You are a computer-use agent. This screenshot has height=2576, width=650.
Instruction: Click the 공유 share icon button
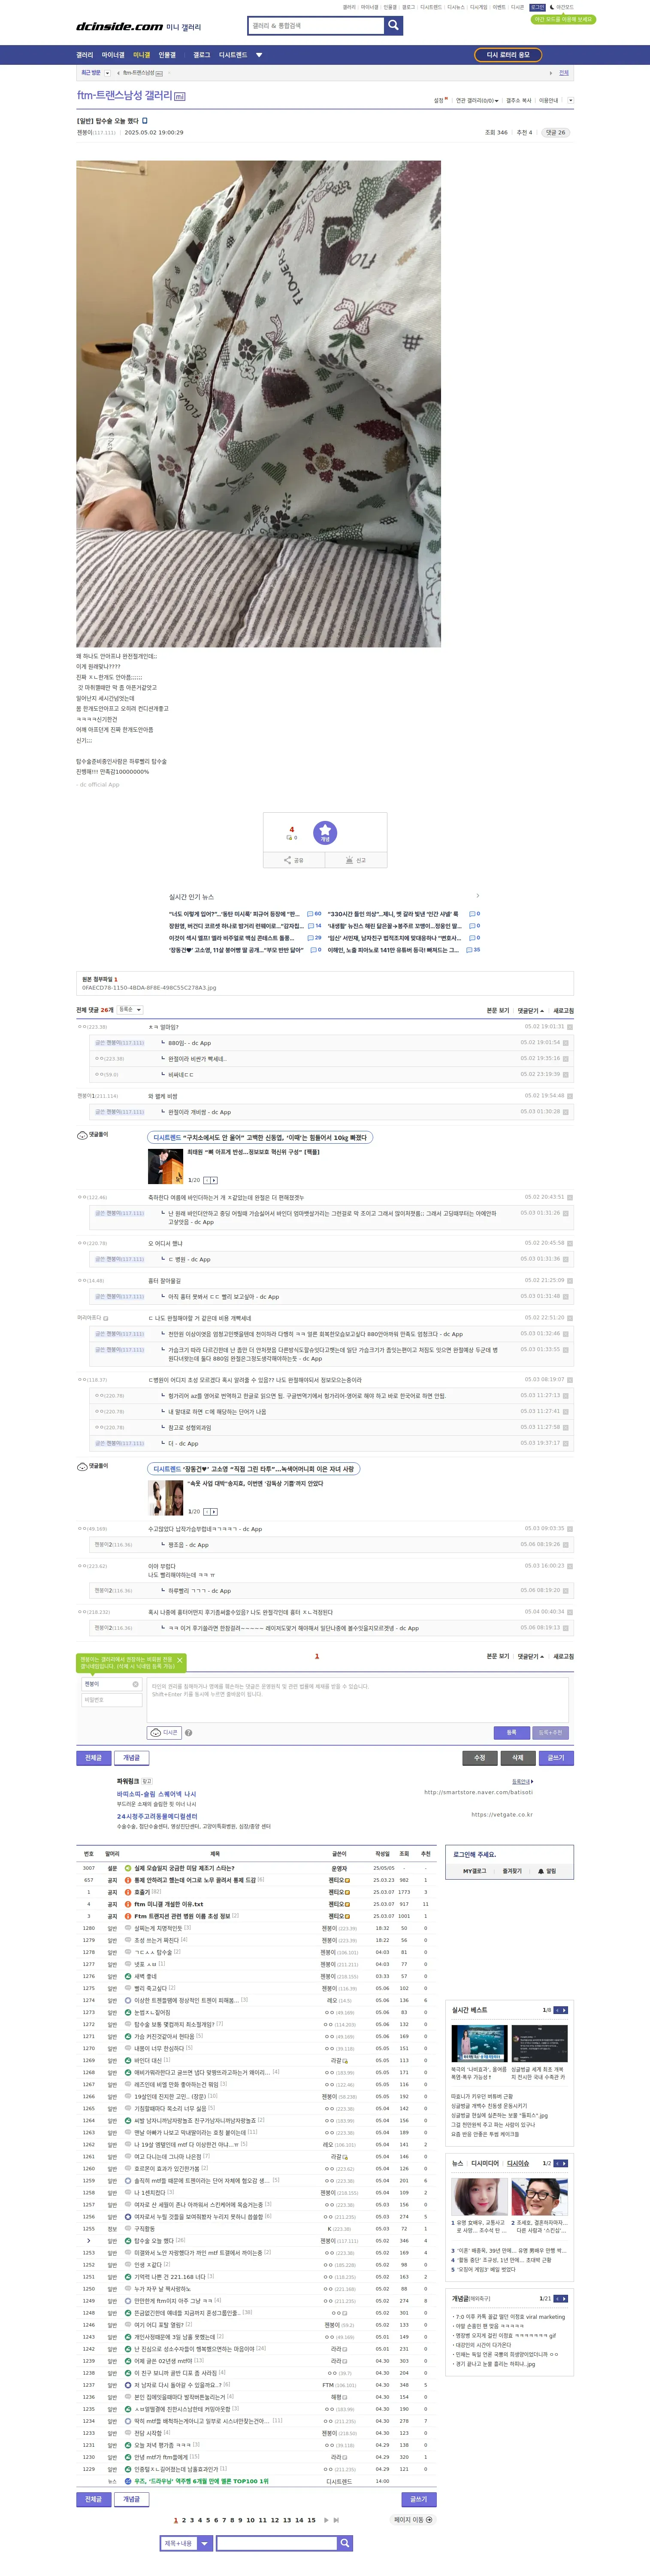click(x=294, y=860)
